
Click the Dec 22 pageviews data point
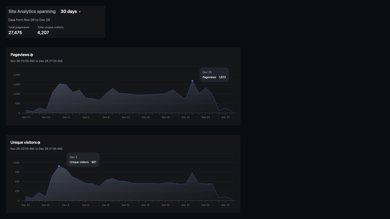(x=192, y=81)
